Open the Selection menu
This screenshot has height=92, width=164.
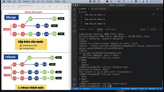[26, 1]
